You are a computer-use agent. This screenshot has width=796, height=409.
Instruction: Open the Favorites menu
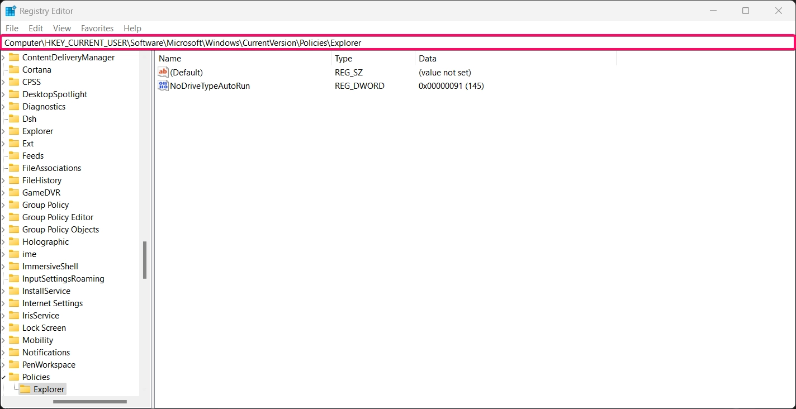[x=97, y=28]
